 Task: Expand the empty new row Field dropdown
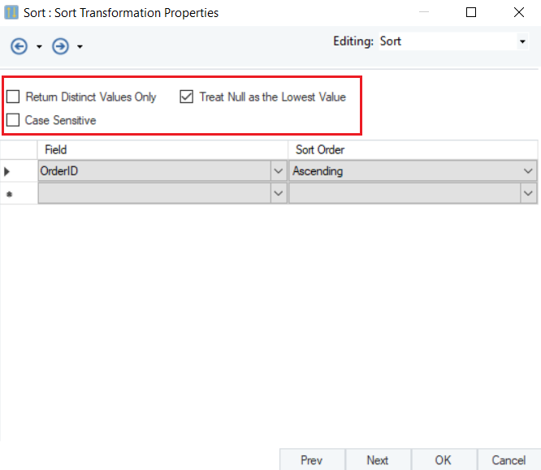pos(278,193)
